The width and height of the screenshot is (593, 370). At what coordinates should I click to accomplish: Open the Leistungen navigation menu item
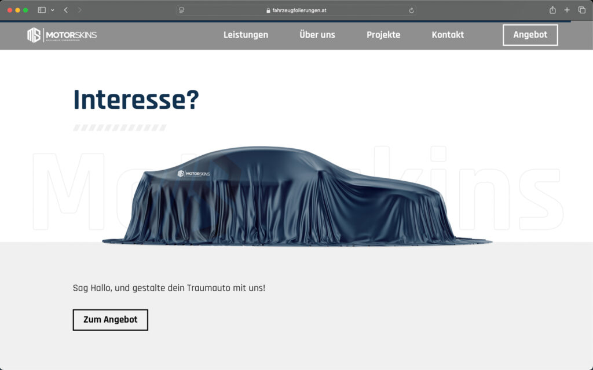pyautogui.click(x=246, y=35)
